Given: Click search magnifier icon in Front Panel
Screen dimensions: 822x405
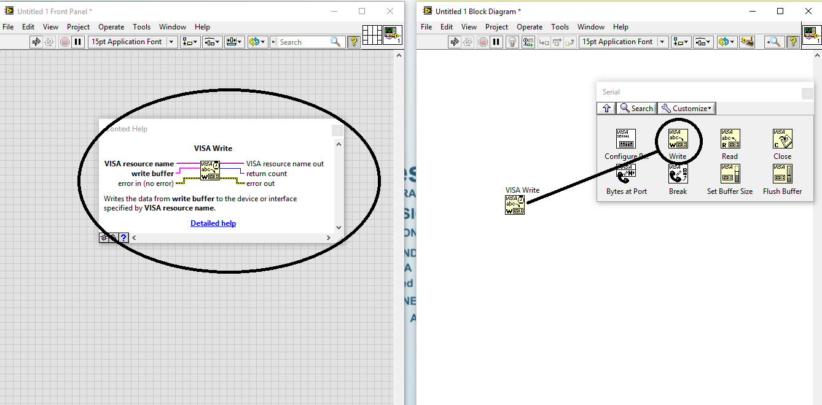Looking at the screenshot, I should point(335,42).
